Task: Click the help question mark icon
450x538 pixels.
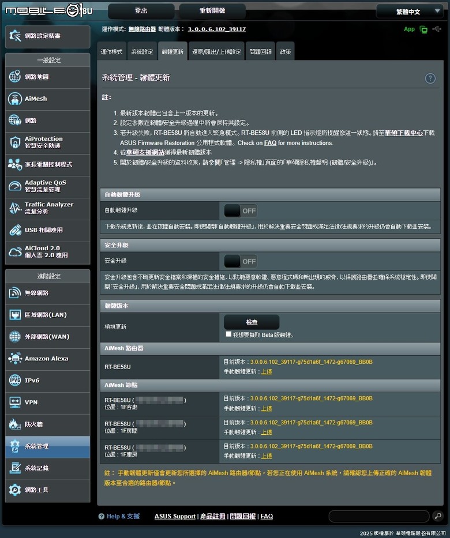Action: tap(430, 78)
